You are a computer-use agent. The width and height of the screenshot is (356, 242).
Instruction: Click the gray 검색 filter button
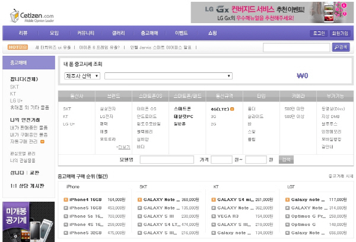coord(286,160)
